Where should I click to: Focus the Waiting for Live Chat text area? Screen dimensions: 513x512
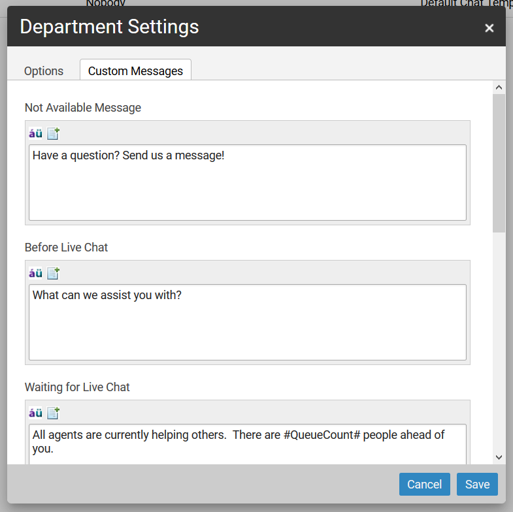coord(247,444)
